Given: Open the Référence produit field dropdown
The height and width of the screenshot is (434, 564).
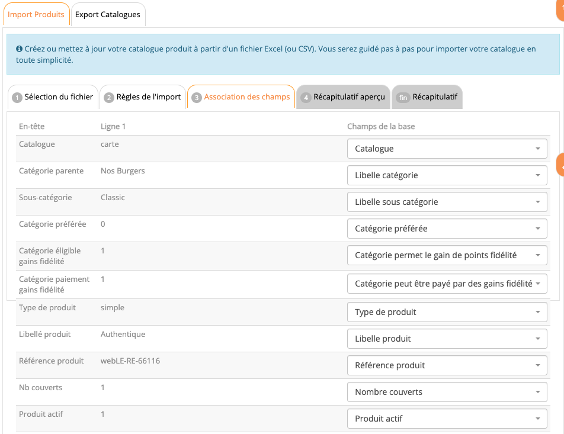Looking at the screenshot, I should (x=447, y=366).
